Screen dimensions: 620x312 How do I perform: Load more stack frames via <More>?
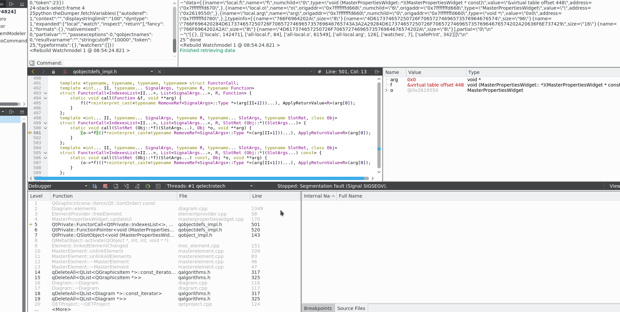61,309
